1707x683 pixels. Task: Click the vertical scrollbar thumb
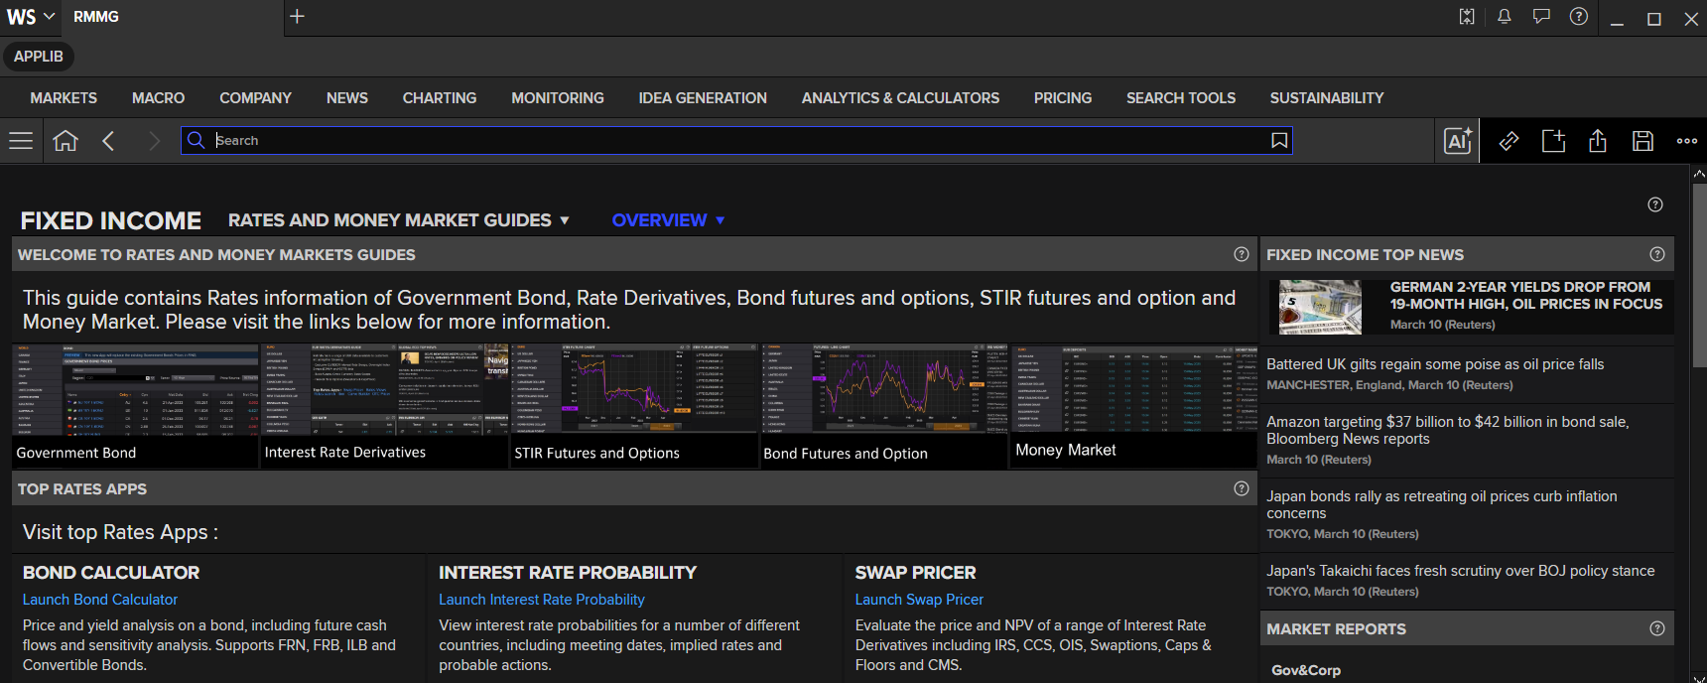(1699, 275)
